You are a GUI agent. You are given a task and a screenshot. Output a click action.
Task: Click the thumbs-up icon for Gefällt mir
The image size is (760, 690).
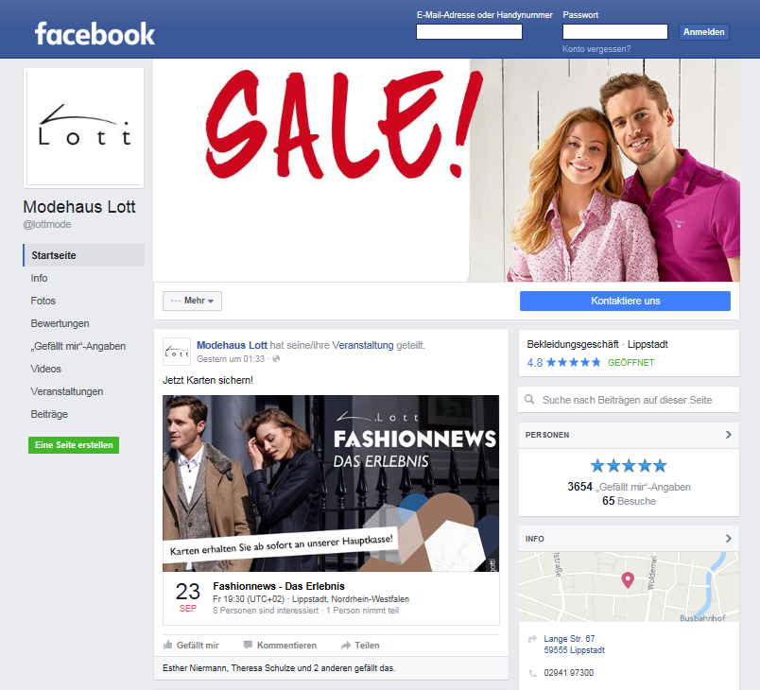point(167,645)
